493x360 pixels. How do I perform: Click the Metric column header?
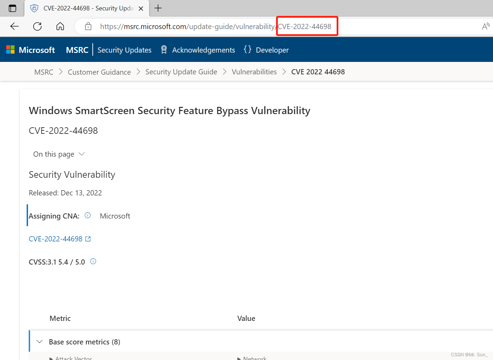[x=60, y=319]
